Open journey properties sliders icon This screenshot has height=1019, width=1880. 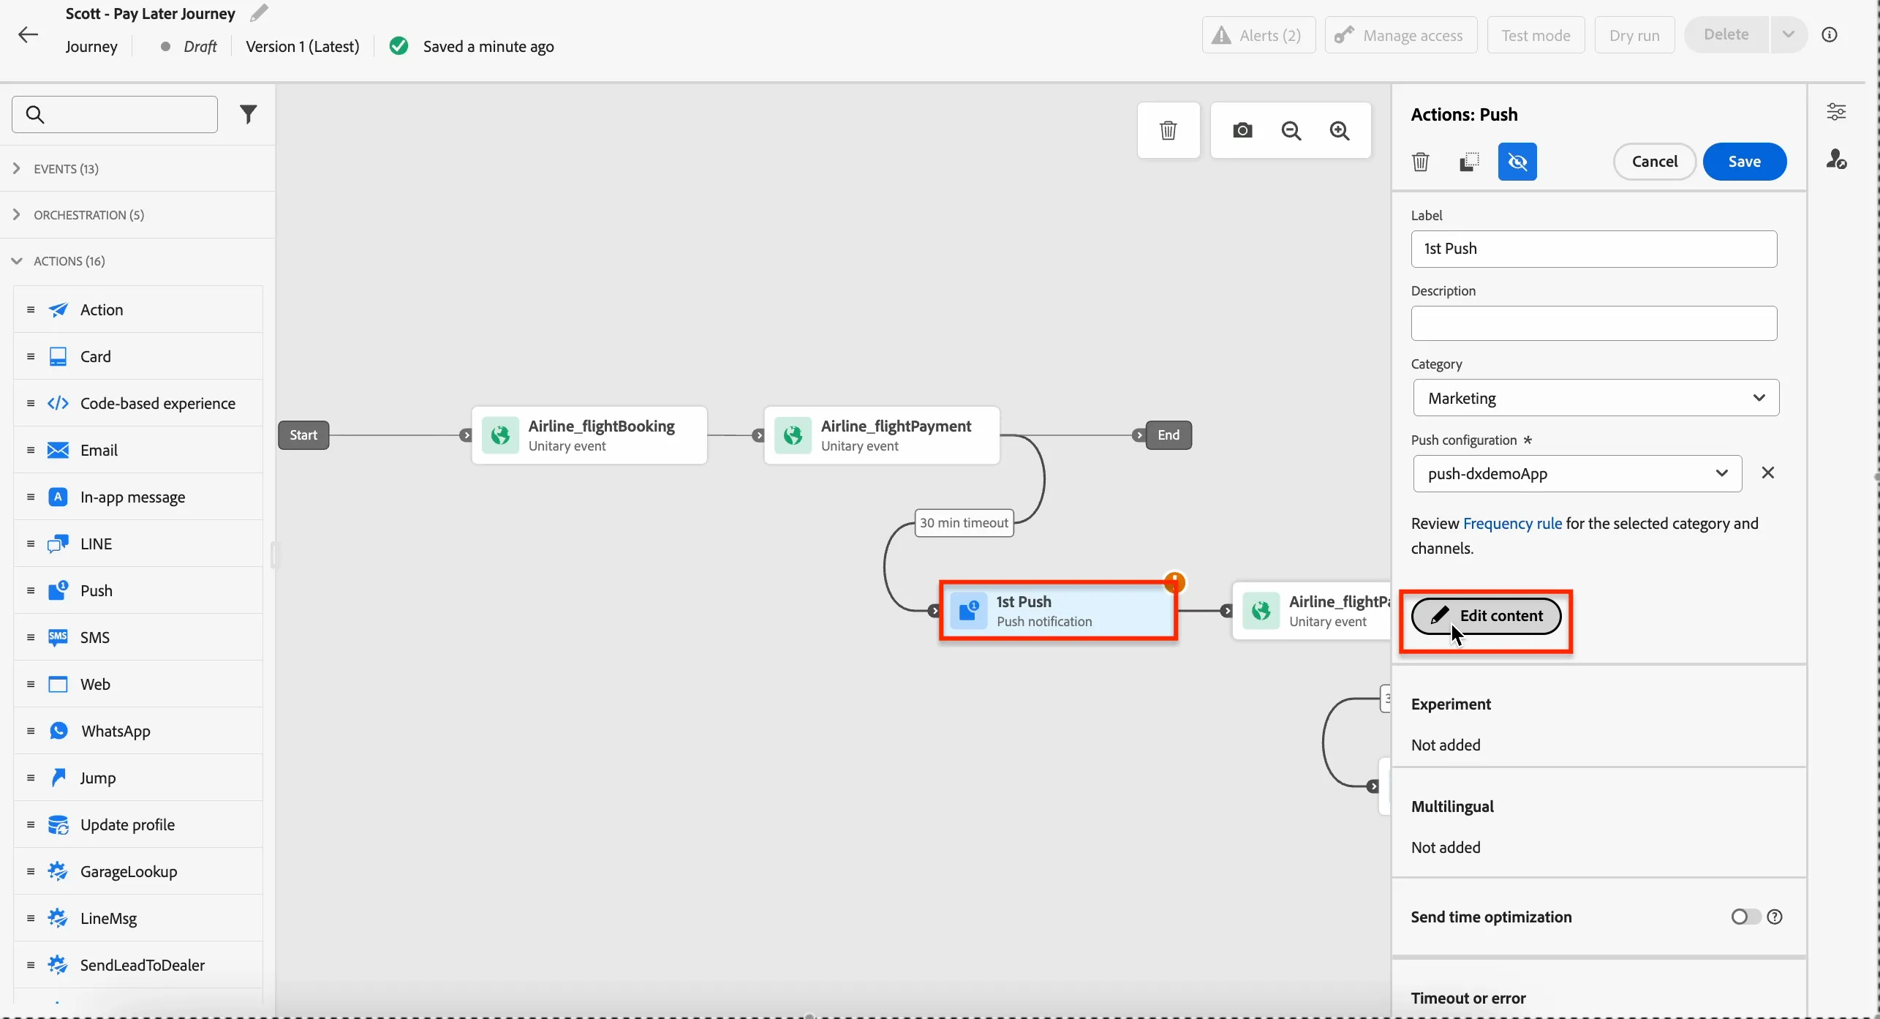[1836, 111]
